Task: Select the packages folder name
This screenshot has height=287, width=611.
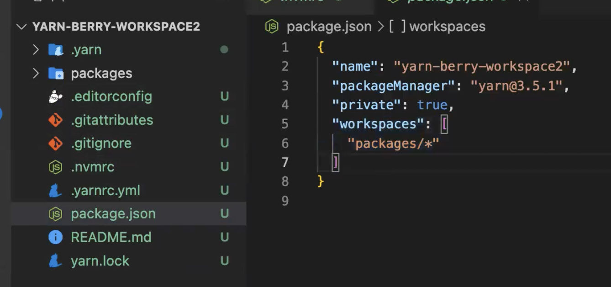Action: [101, 73]
